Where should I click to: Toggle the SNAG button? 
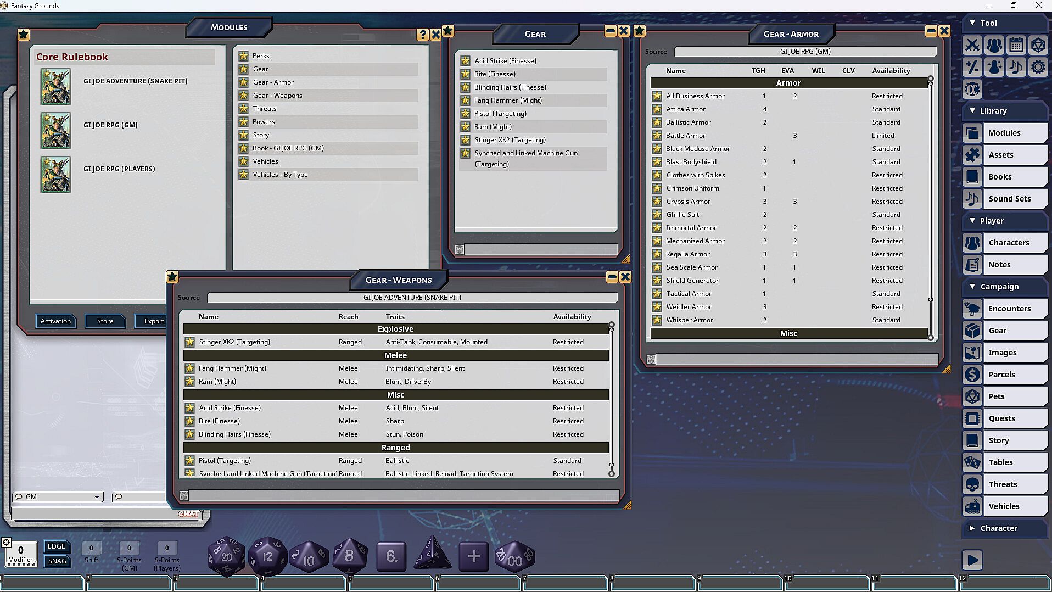pos(57,561)
